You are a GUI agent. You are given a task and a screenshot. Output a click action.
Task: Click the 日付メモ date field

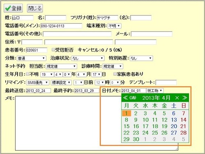[x=134, y=91]
